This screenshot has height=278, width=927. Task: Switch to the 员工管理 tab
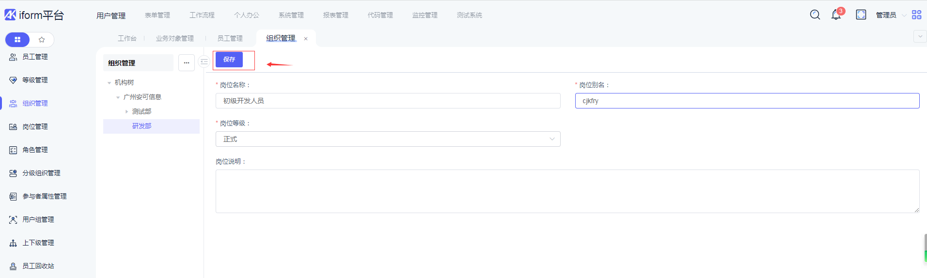pos(230,38)
